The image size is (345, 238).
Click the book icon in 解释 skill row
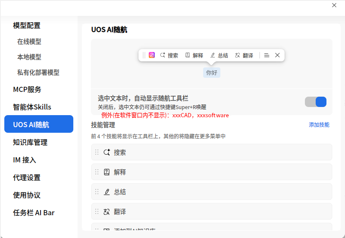coord(107,172)
